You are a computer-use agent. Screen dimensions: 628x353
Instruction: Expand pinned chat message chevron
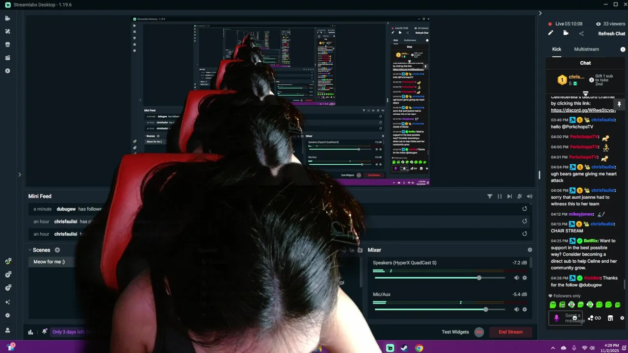tap(585, 93)
